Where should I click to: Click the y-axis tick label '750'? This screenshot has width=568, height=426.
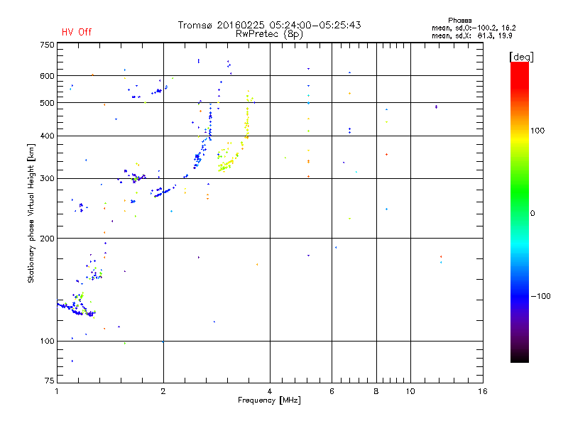pos(47,45)
